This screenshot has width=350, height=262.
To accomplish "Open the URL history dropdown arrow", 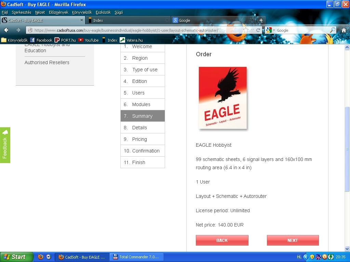I will 253,30.
